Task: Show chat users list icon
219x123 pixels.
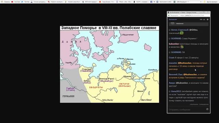Action: (204, 19)
